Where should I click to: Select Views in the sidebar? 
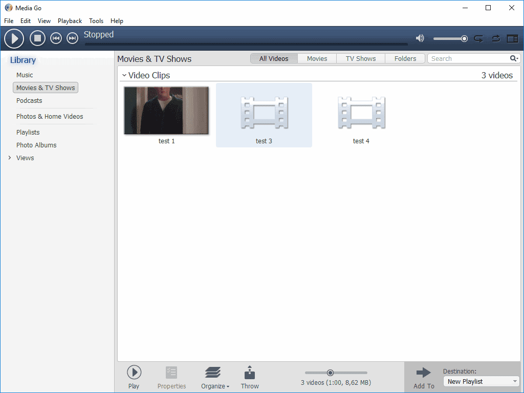(25, 158)
